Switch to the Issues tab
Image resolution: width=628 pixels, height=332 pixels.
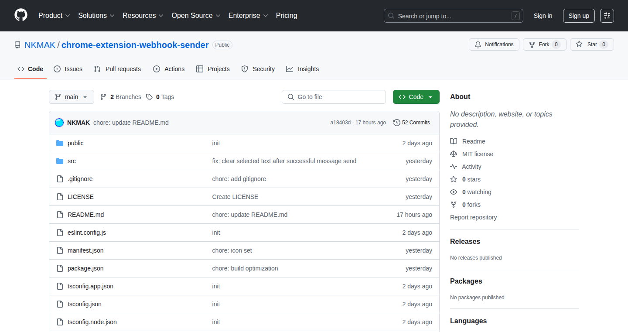[x=68, y=69]
